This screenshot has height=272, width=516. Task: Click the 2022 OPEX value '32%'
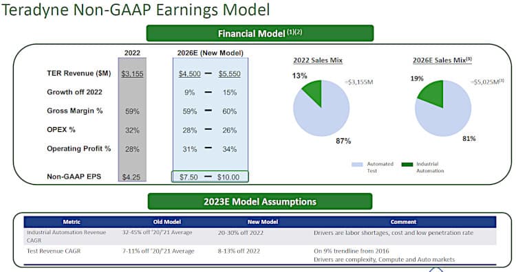tap(132, 131)
